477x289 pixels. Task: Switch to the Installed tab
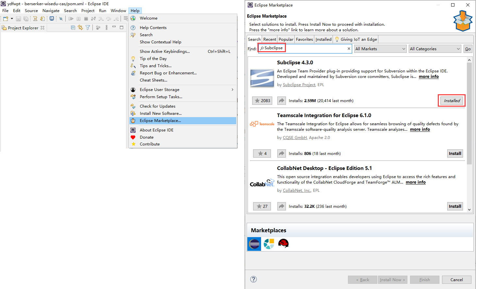coord(323,39)
